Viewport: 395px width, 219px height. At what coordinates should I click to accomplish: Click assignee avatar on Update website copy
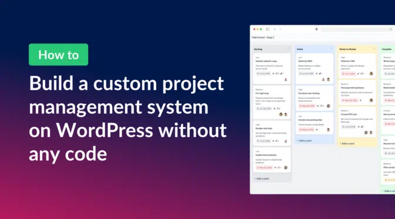[x=286, y=79]
